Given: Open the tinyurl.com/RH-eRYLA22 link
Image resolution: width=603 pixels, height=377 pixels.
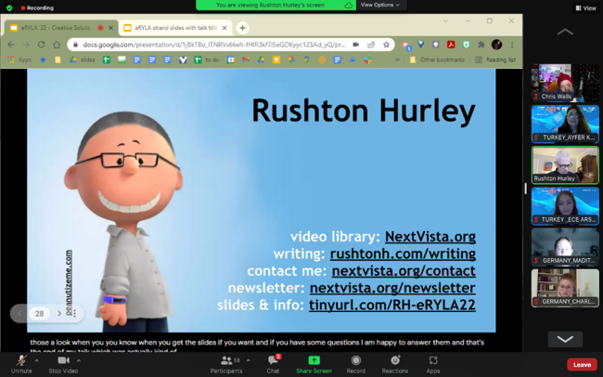Looking at the screenshot, I should (x=392, y=305).
